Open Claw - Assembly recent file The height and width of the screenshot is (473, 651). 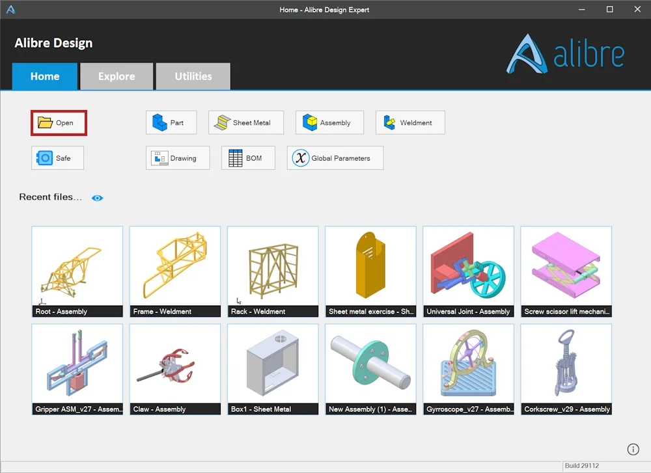coord(175,370)
